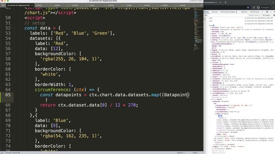Open the console settings gear beside No Issues
This screenshot has width=275, height=154.
(x=274, y=15)
